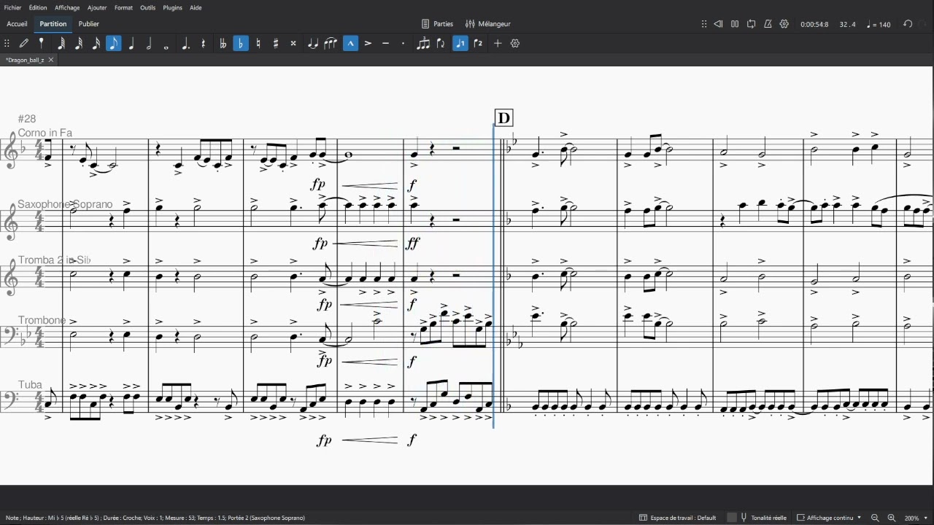Viewport: 934px width, 525px height.
Task: Click the rest symbol in note toolbar
Action: 203,44
